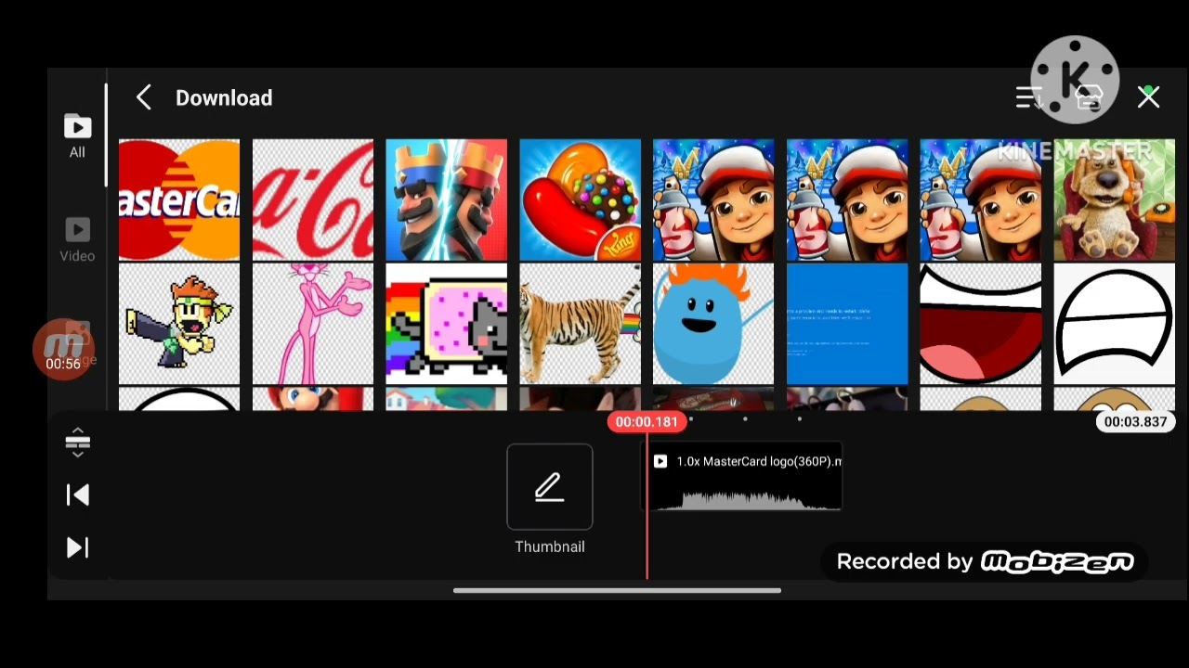The height and width of the screenshot is (668, 1189).
Task: Pick the tiger image thumbnail
Action: [x=581, y=324]
